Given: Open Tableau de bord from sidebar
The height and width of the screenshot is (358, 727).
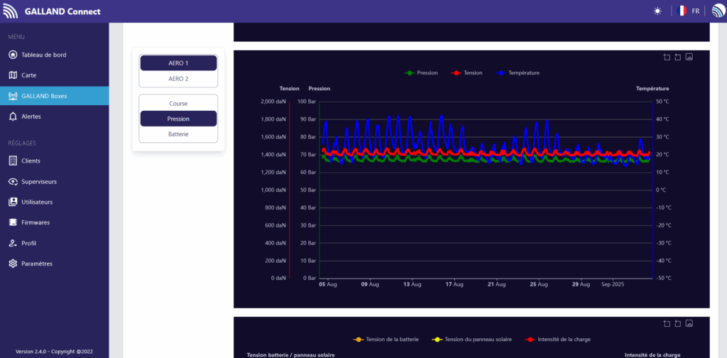Looking at the screenshot, I should tap(43, 55).
